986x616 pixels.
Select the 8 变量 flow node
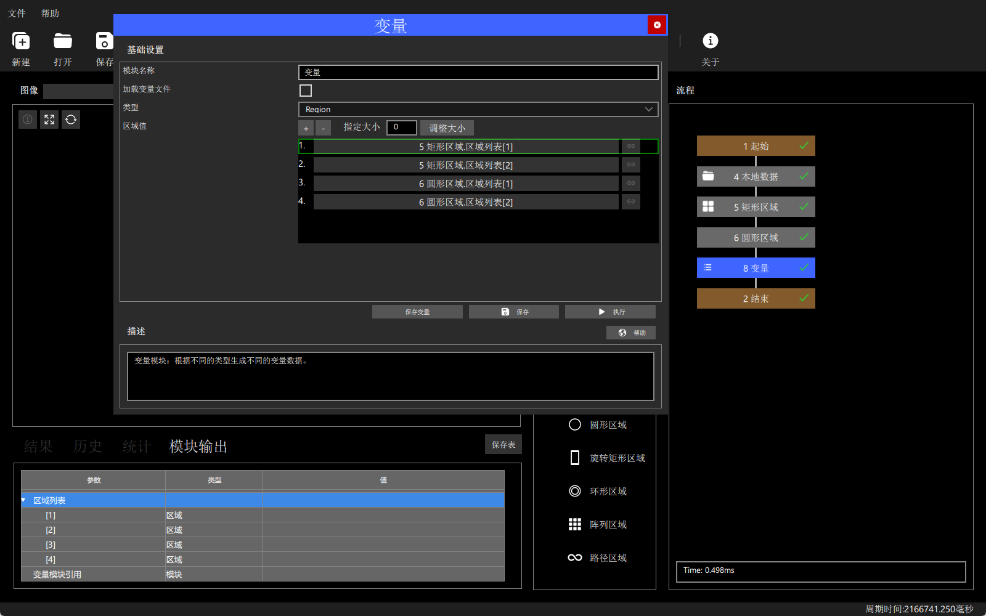point(756,268)
